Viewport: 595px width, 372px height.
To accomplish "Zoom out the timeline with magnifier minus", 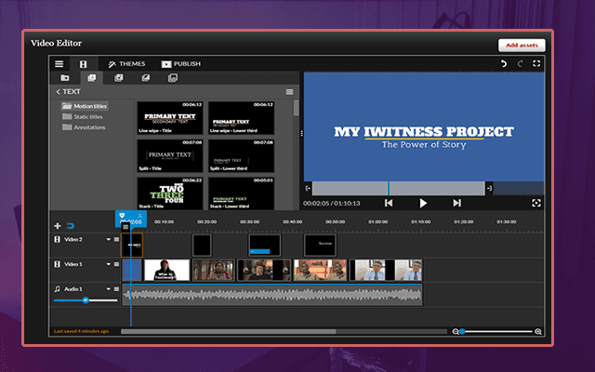I will coord(456,331).
